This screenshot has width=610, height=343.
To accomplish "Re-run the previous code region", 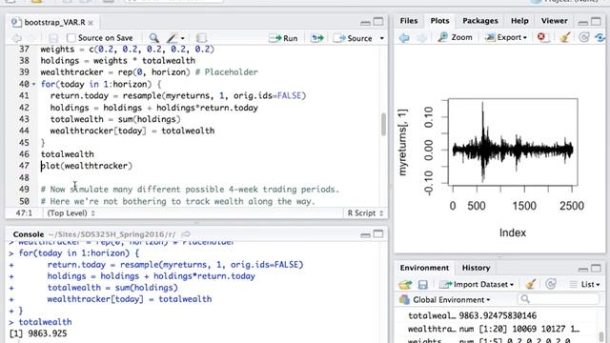I will click(317, 38).
